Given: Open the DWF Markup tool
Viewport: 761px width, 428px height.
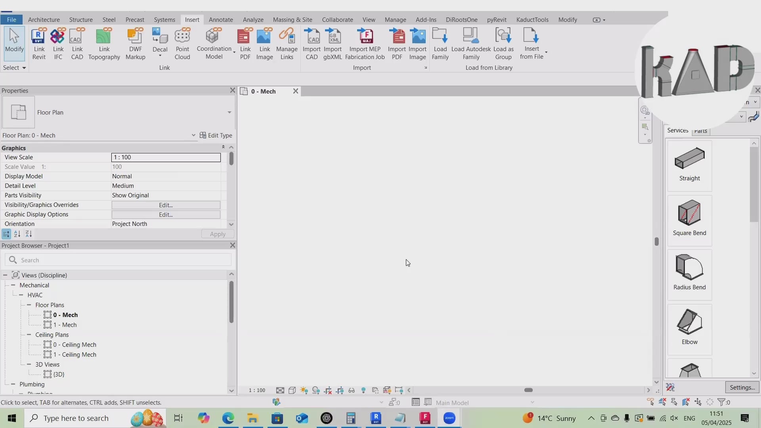Looking at the screenshot, I should click(135, 44).
